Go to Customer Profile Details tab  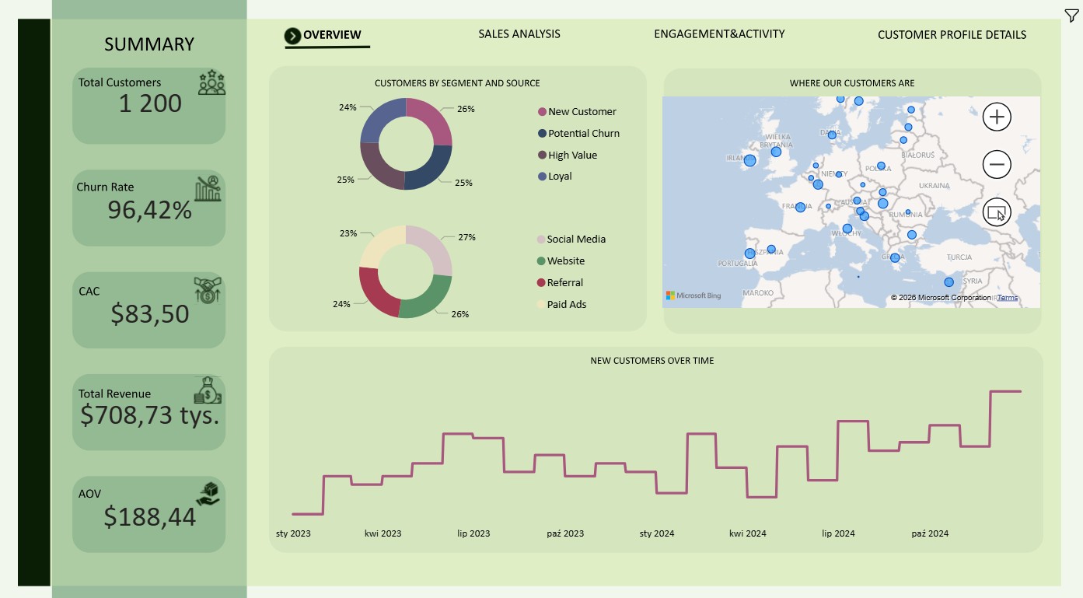[952, 35]
